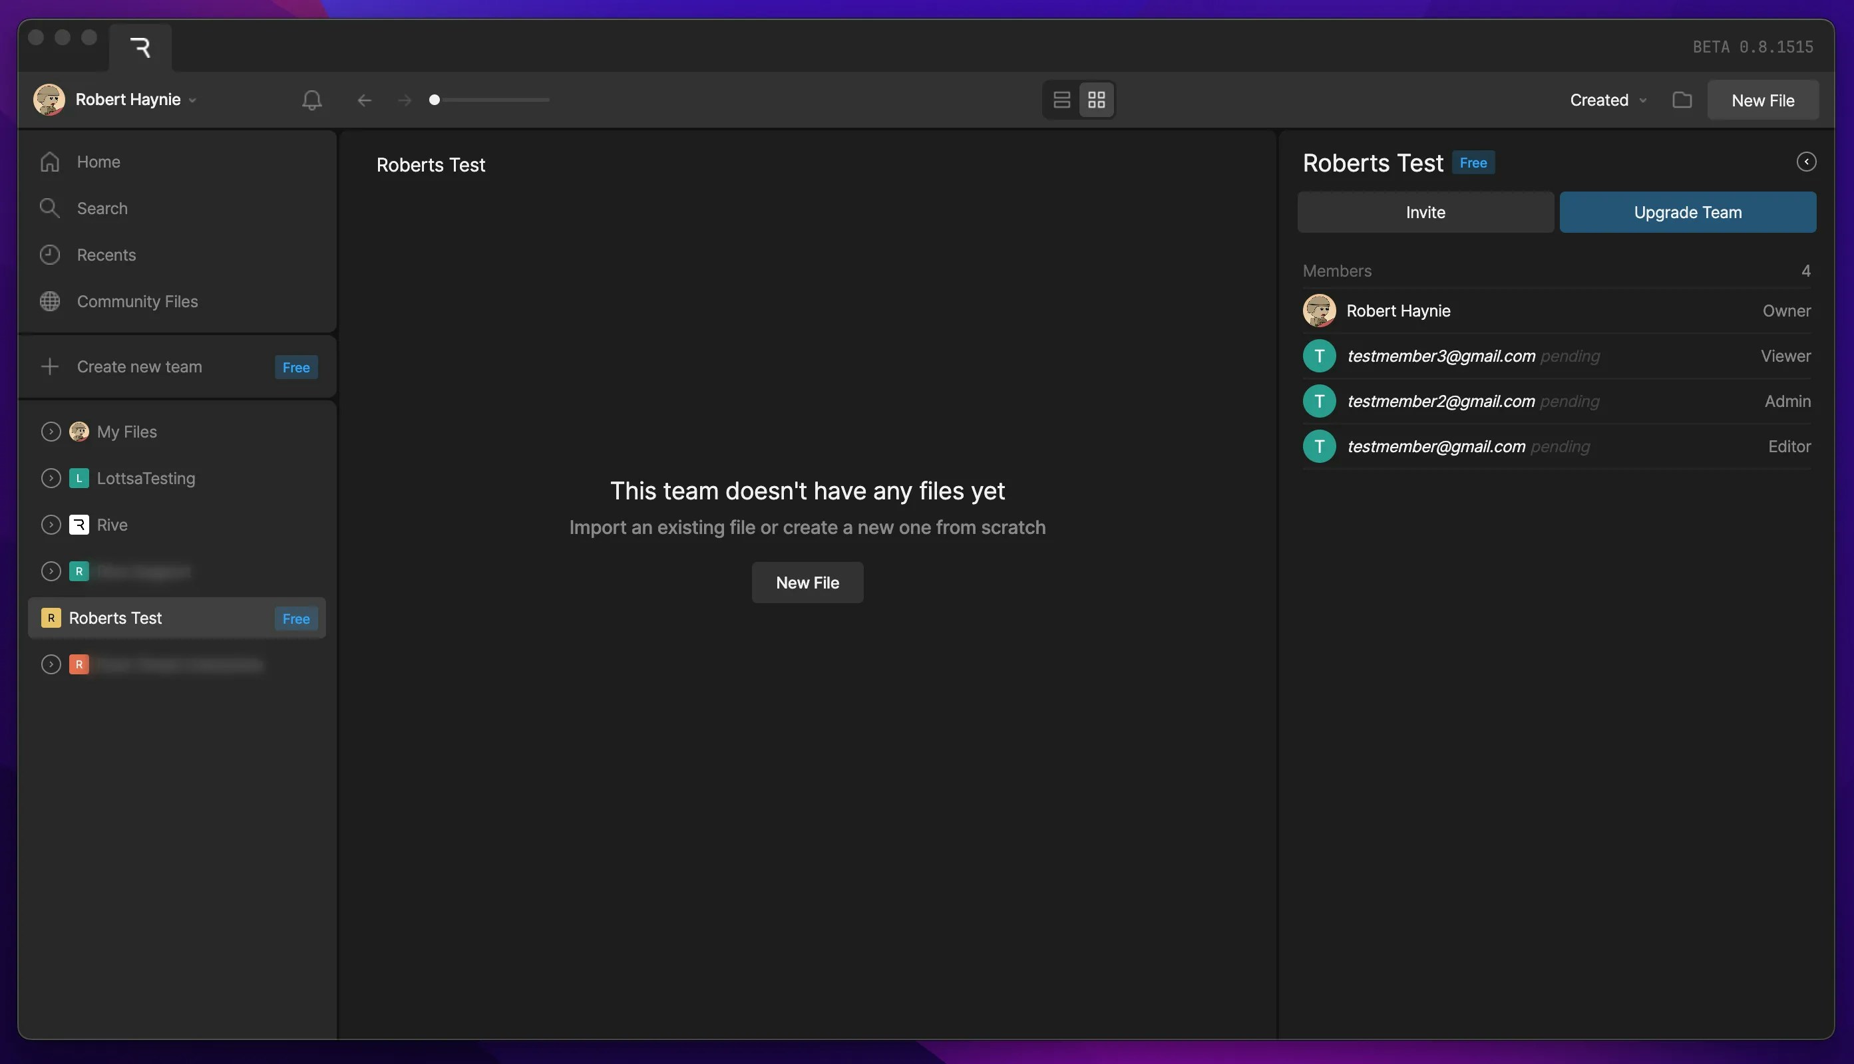The height and width of the screenshot is (1064, 1854).
Task: Open Community Files via globe icon
Action: 50,301
